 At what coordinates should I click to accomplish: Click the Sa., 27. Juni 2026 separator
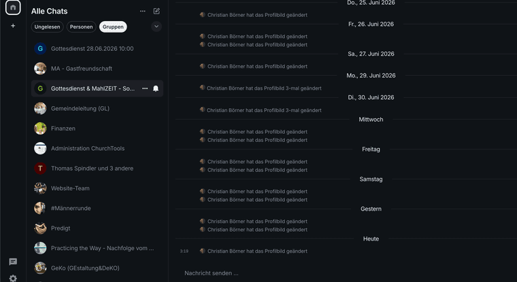pyautogui.click(x=371, y=54)
